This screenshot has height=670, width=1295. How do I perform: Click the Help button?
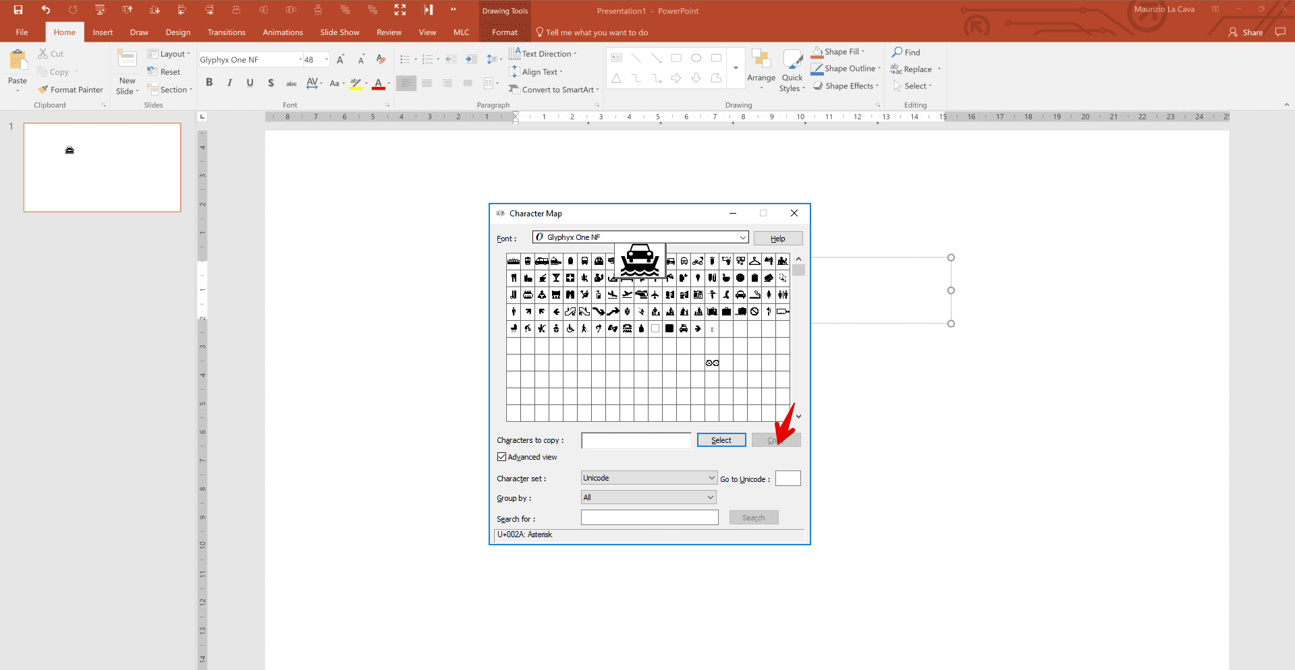pyautogui.click(x=777, y=238)
